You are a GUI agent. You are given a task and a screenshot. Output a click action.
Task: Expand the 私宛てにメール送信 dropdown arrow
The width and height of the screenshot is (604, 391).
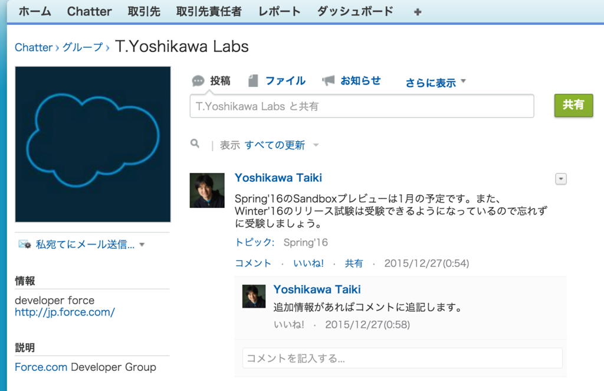142,244
